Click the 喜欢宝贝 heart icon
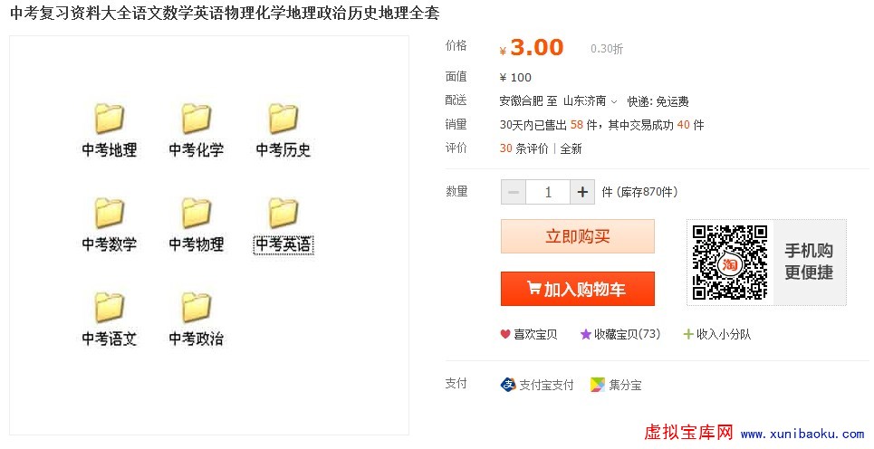The height and width of the screenshot is (449, 874). tap(505, 334)
